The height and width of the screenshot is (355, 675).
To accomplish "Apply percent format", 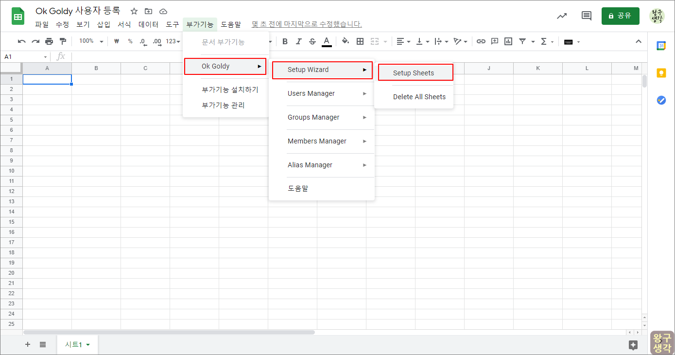I will pyautogui.click(x=130, y=41).
